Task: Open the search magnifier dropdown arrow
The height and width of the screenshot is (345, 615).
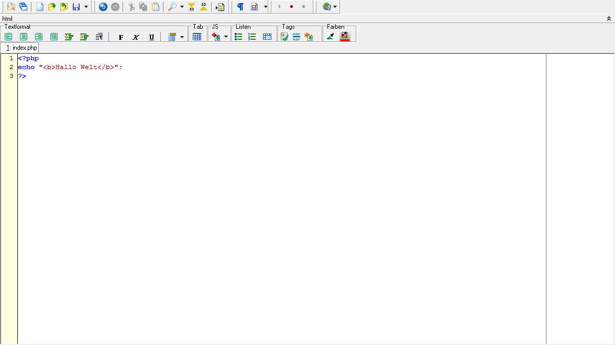Action: coord(182,7)
